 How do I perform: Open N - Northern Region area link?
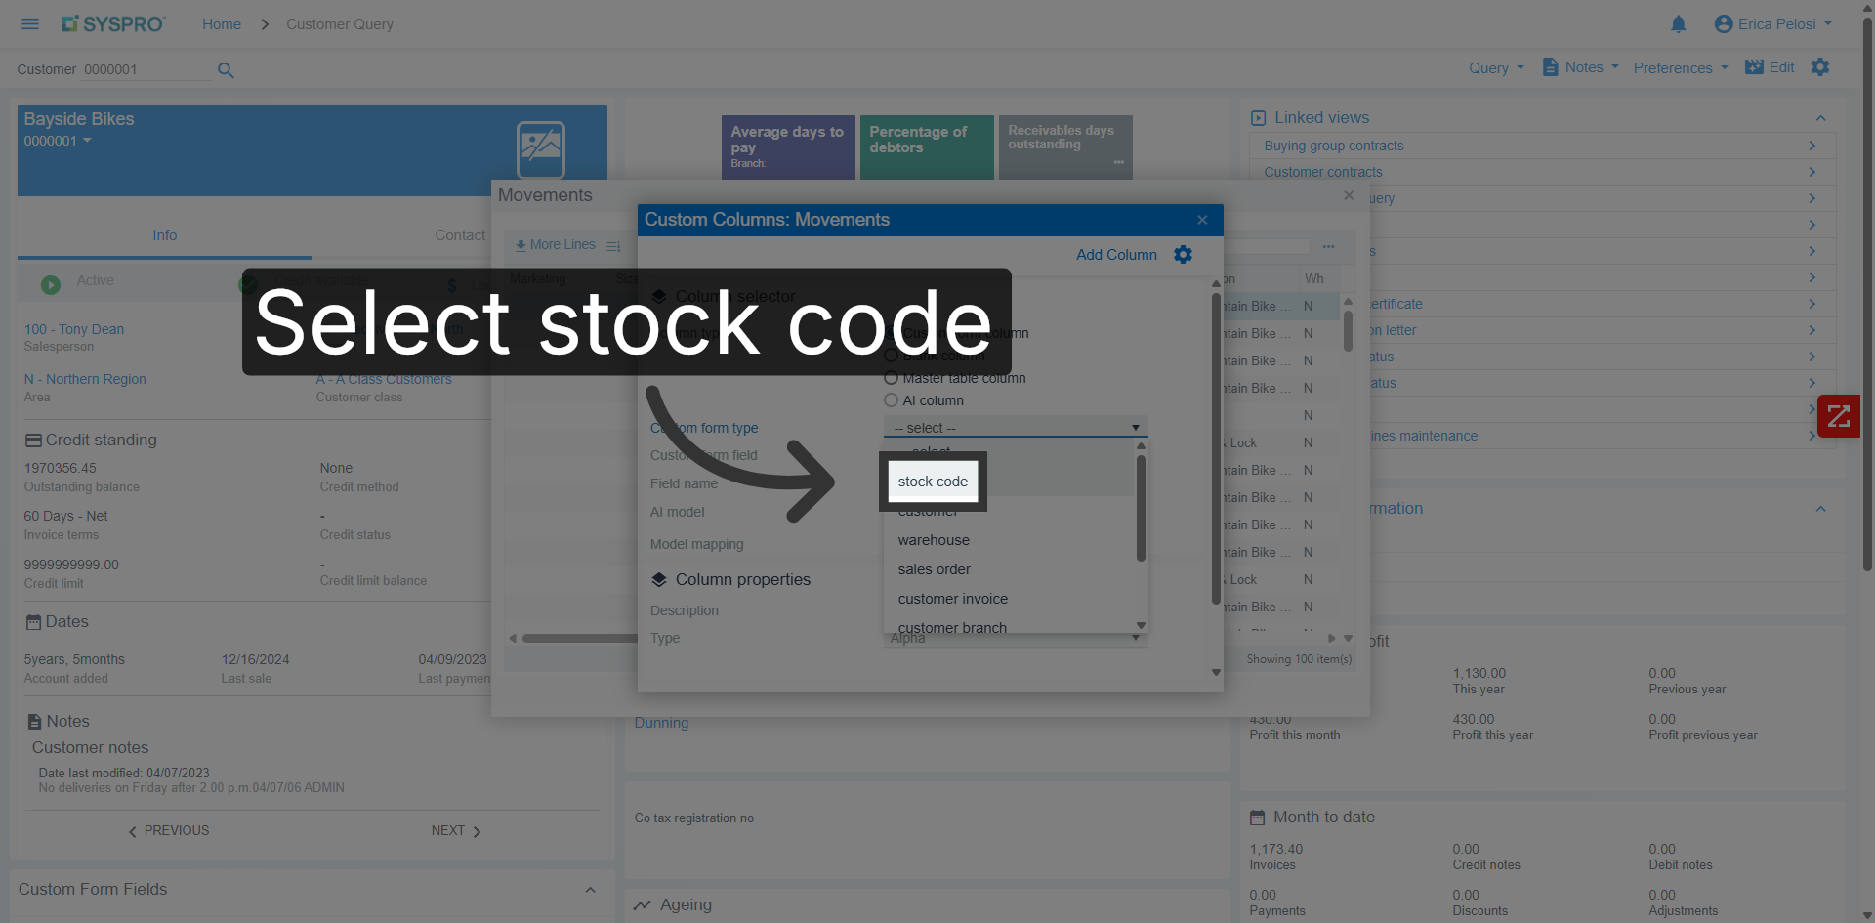click(85, 379)
